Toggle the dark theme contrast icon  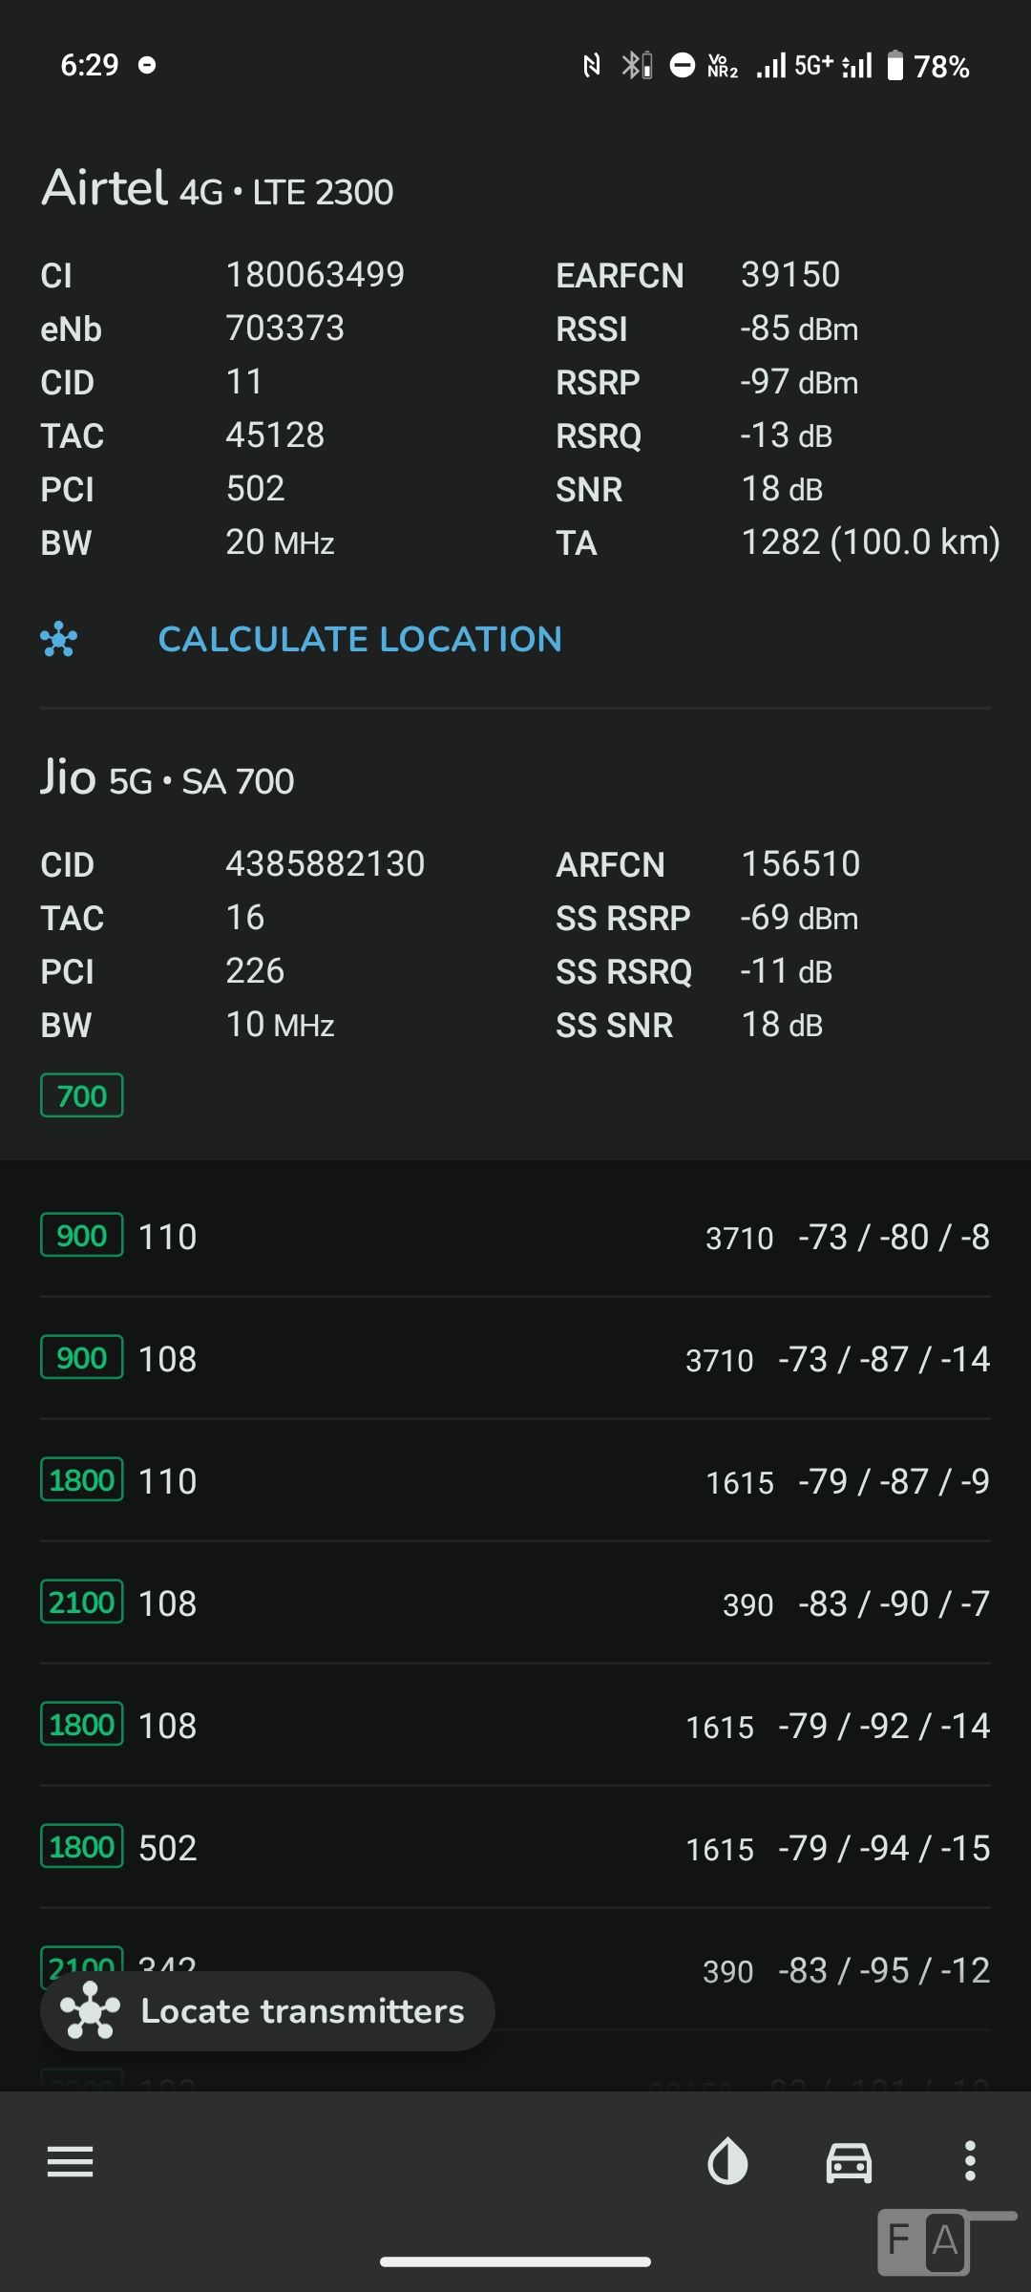[x=727, y=2161]
